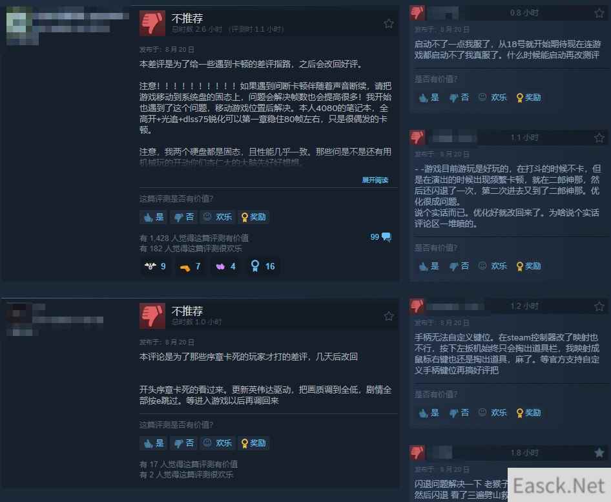Vote 是 on the 0.8 小时 review

[429, 98]
